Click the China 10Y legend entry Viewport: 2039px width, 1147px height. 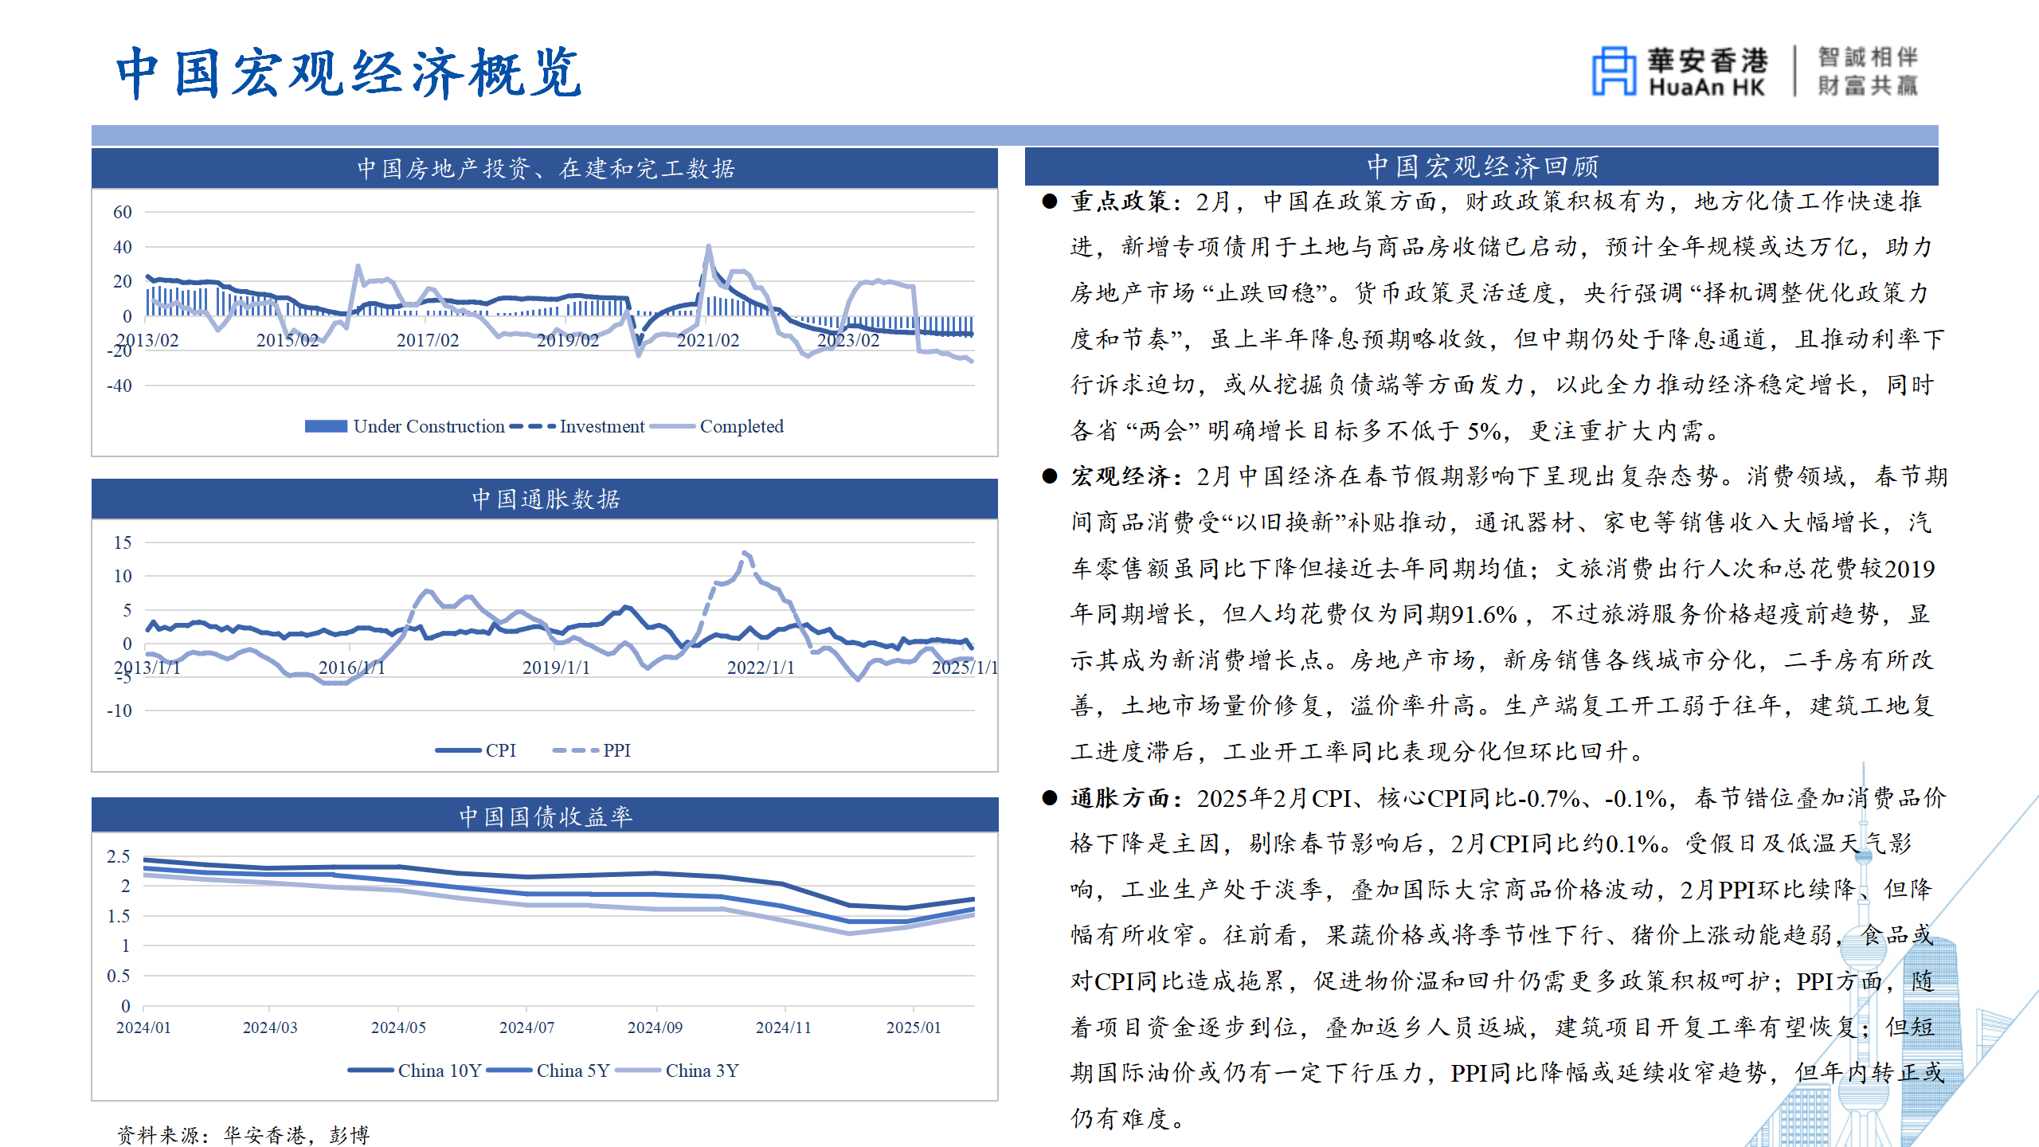point(414,1071)
